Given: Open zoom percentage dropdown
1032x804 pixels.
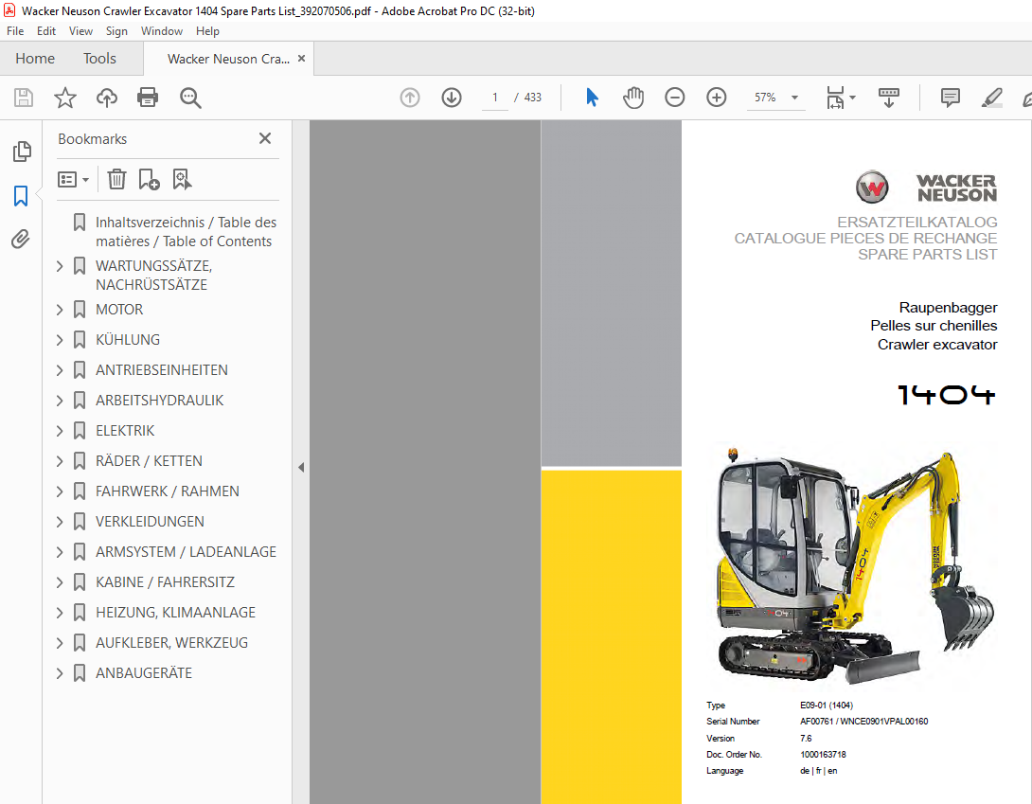Looking at the screenshot, I should click(x=794, y=98).
